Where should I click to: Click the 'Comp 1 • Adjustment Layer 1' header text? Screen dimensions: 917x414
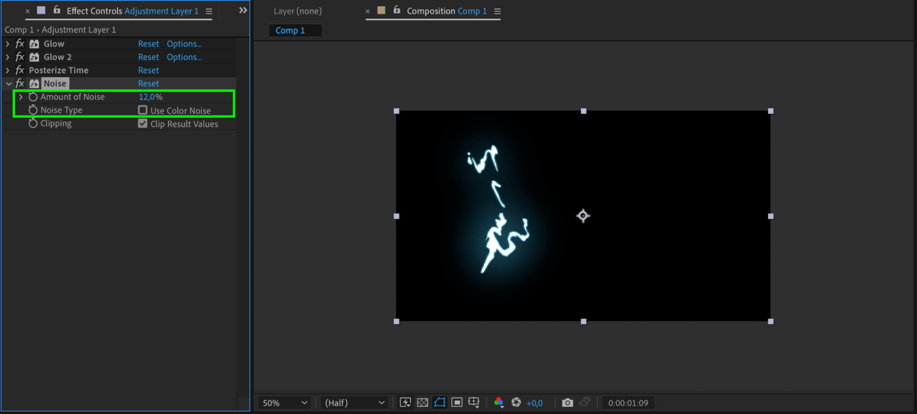[x=60, y=30]
